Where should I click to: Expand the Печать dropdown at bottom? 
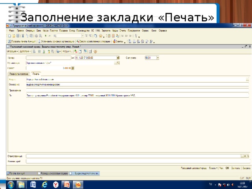213,168
